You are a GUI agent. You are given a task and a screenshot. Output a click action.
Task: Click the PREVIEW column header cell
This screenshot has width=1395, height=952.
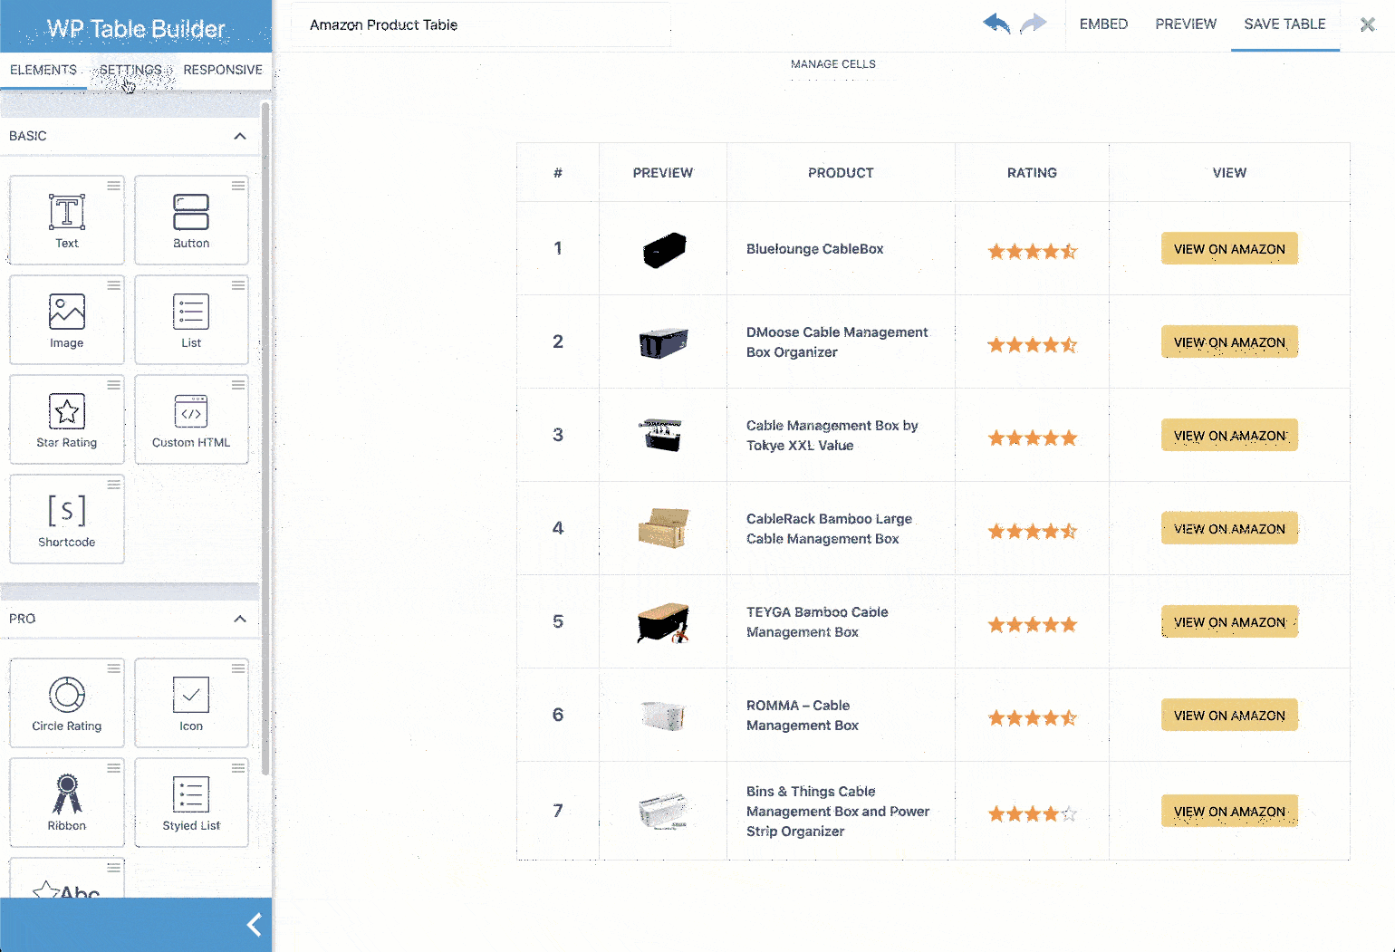(663, 172)
